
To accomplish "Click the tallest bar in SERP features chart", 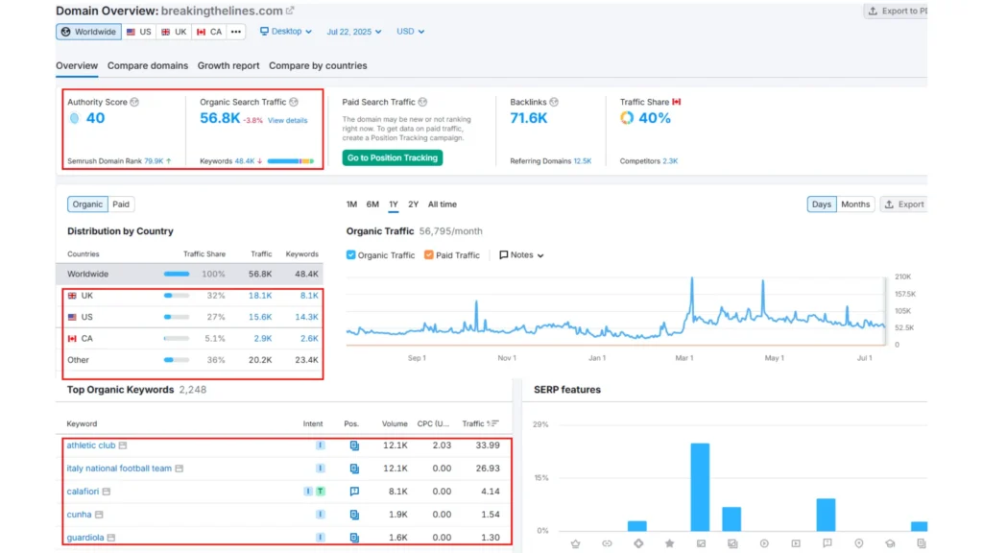I will click(x=700, y=487).
